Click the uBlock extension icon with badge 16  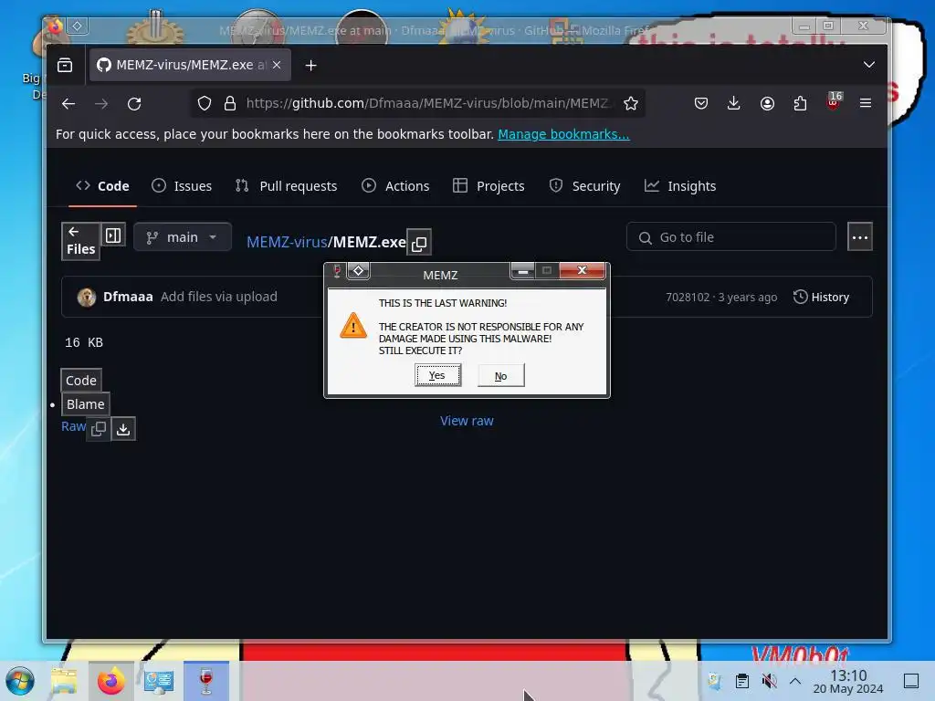coord(834,101)
